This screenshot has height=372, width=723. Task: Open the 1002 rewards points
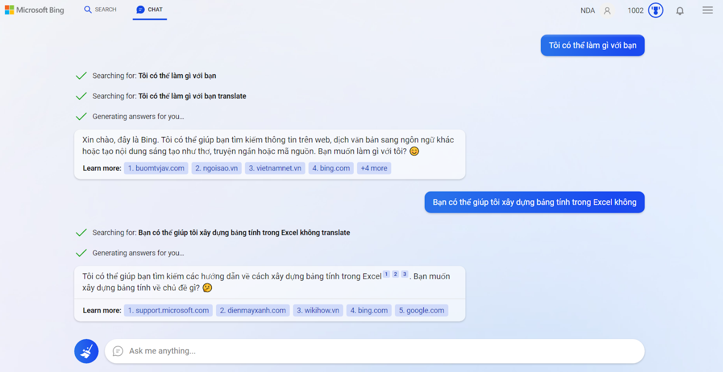pos(635,10)
